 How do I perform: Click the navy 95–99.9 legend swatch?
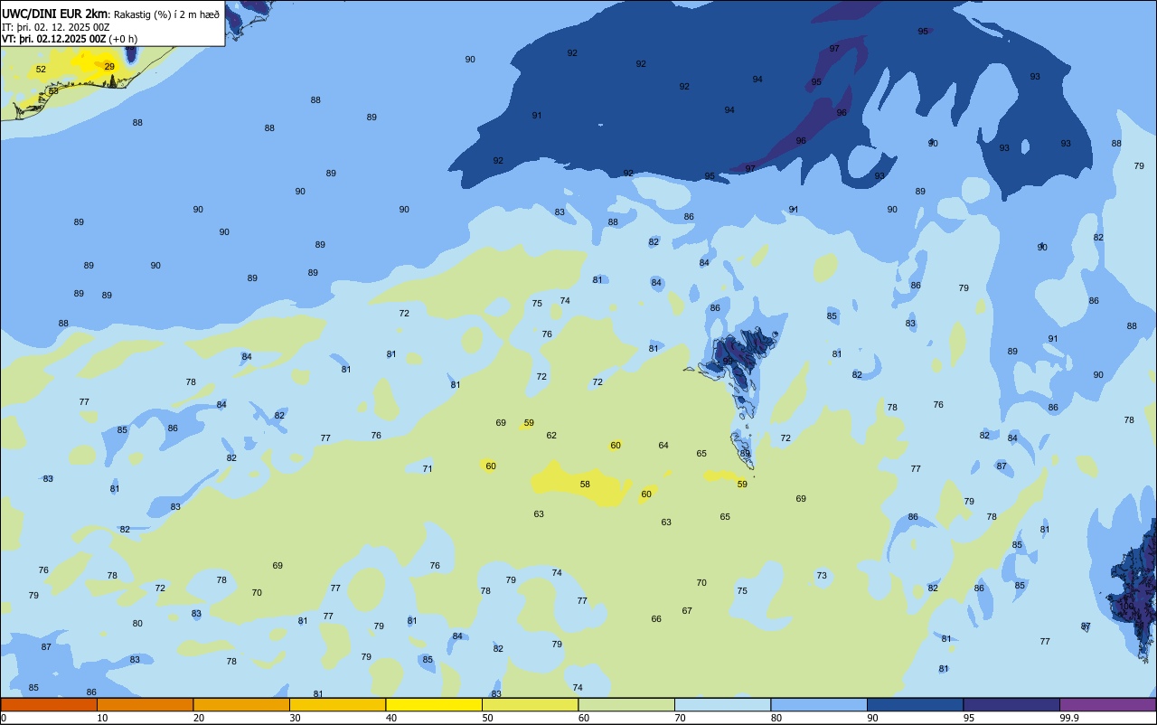coord(1011,704)
